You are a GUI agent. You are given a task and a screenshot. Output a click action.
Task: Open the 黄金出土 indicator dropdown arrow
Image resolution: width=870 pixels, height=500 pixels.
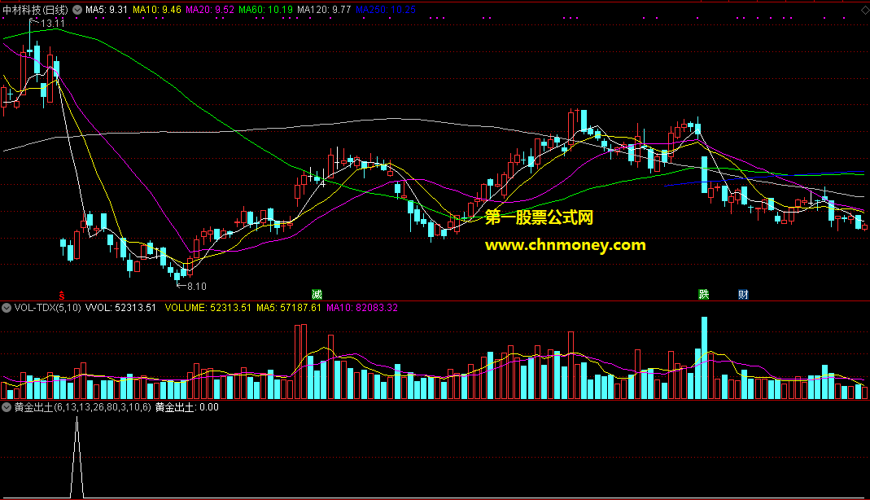pos(6,407)
